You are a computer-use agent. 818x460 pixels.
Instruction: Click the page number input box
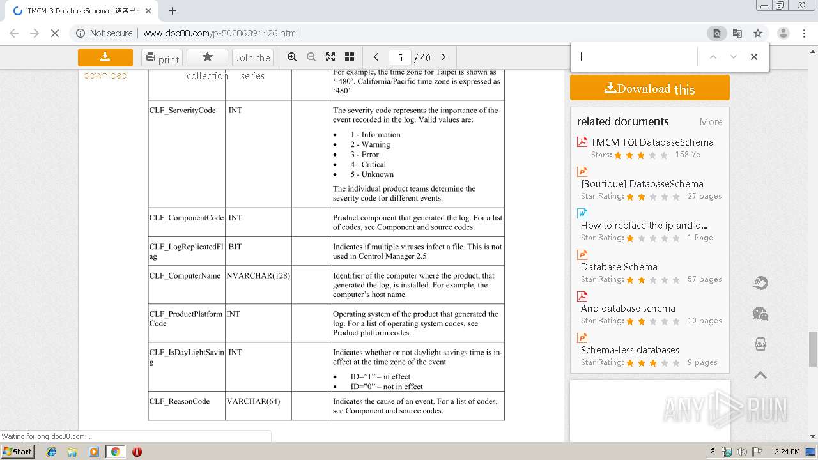pyautogui.click(x=400, y=57)
